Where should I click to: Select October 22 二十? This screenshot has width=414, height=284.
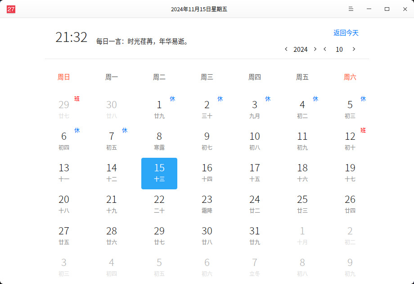(159, 205)
